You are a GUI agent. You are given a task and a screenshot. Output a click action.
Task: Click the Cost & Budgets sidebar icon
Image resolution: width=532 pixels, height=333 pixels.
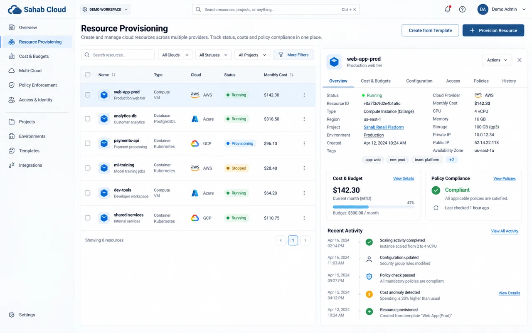(12, 56)
